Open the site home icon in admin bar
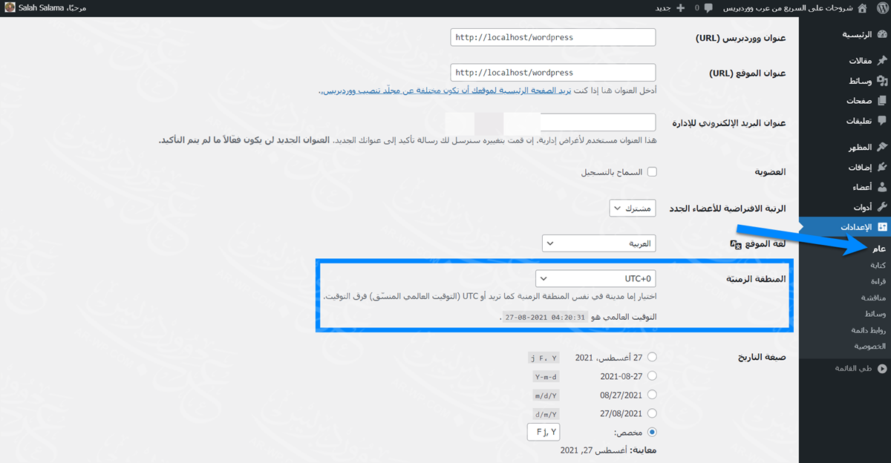891x463 pixels. (x=861, y=7)
